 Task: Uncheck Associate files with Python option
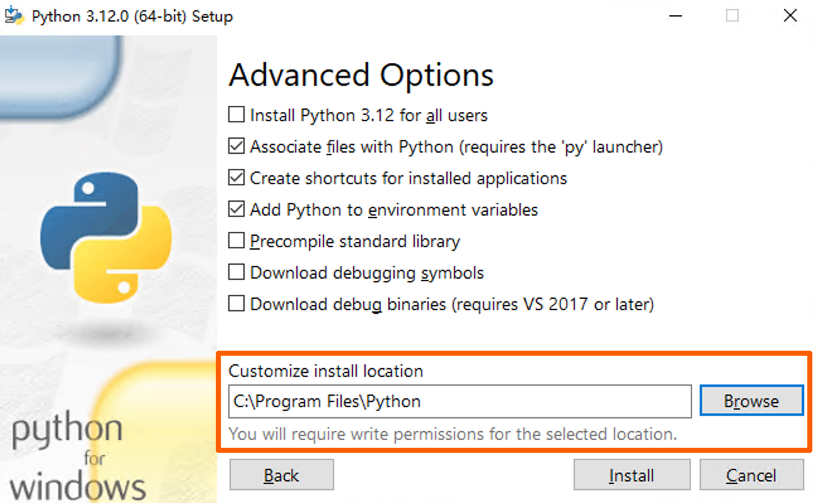(236, 147)
